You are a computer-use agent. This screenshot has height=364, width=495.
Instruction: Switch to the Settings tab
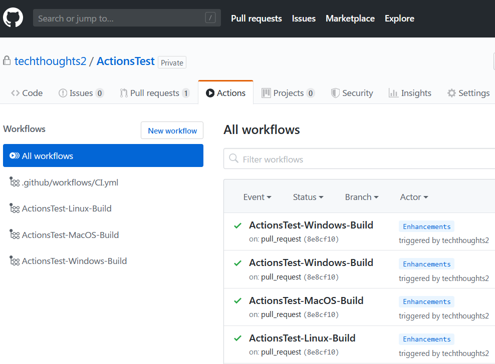[x=468, y=93]
